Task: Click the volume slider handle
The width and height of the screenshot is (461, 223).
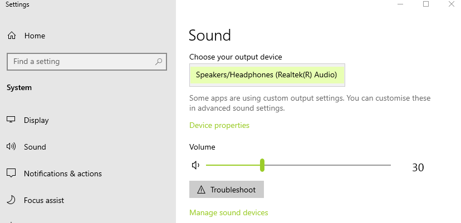Action: [x=262, y=165]
